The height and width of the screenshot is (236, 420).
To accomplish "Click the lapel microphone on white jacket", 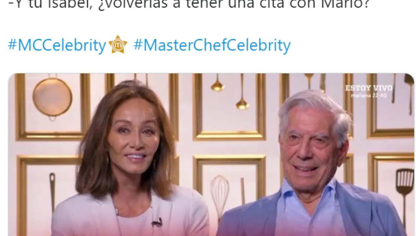I will point(157,223).
